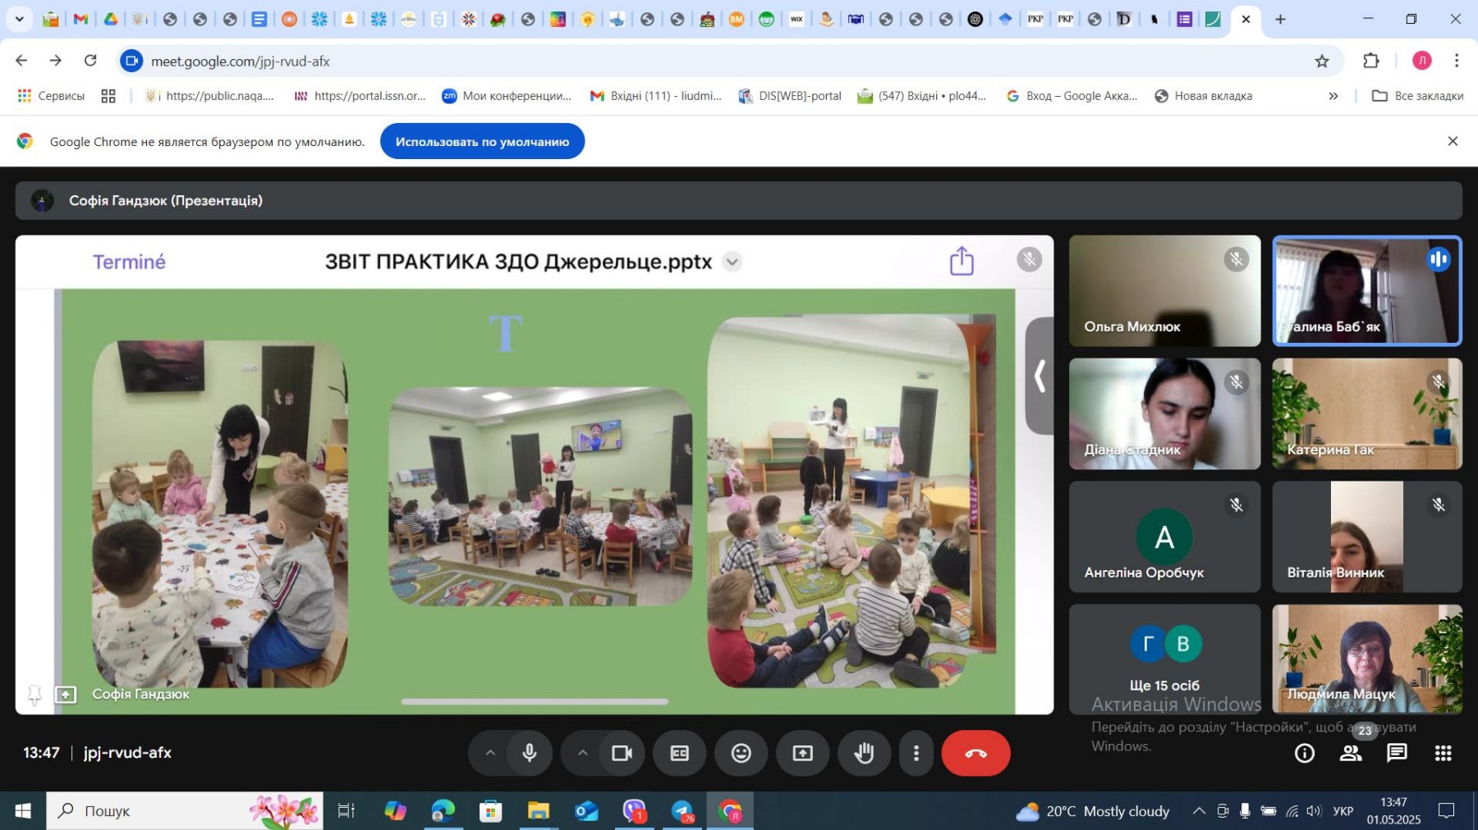This screenshot has width=1478, height=830.
Task: Click the red leave call button
Action: (975, 753)
